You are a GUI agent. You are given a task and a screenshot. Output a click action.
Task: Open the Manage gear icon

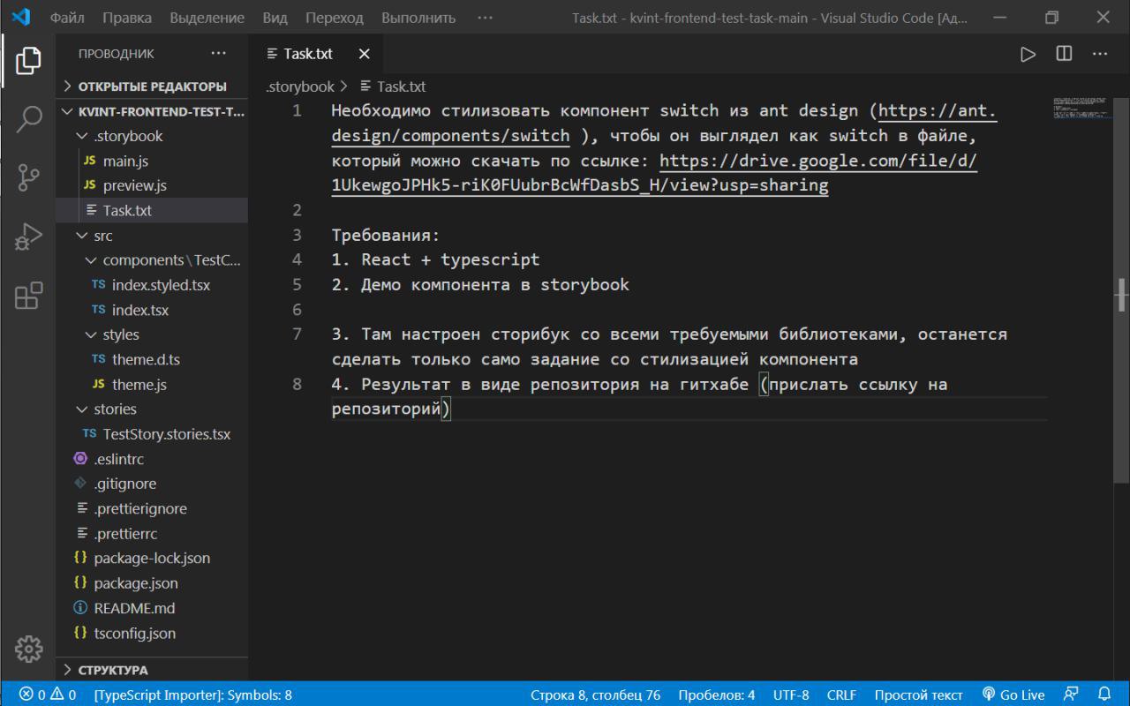(28, 649)
